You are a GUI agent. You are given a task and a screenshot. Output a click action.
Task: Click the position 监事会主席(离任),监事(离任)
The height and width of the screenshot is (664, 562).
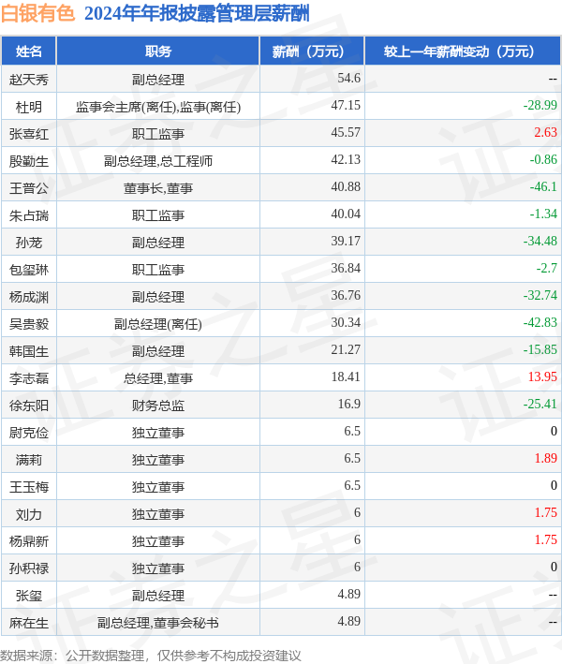[158, 107]
